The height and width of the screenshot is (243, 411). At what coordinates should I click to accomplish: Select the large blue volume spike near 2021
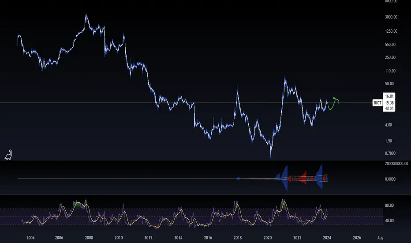pyautogui.click(x=285, y=178)
